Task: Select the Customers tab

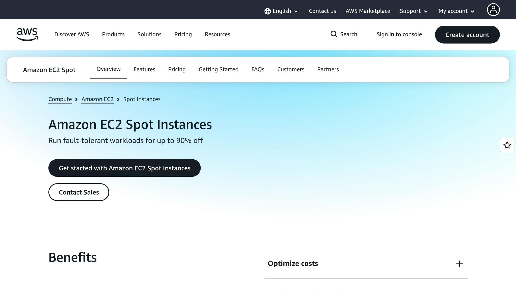Action: tap(291, 69)
